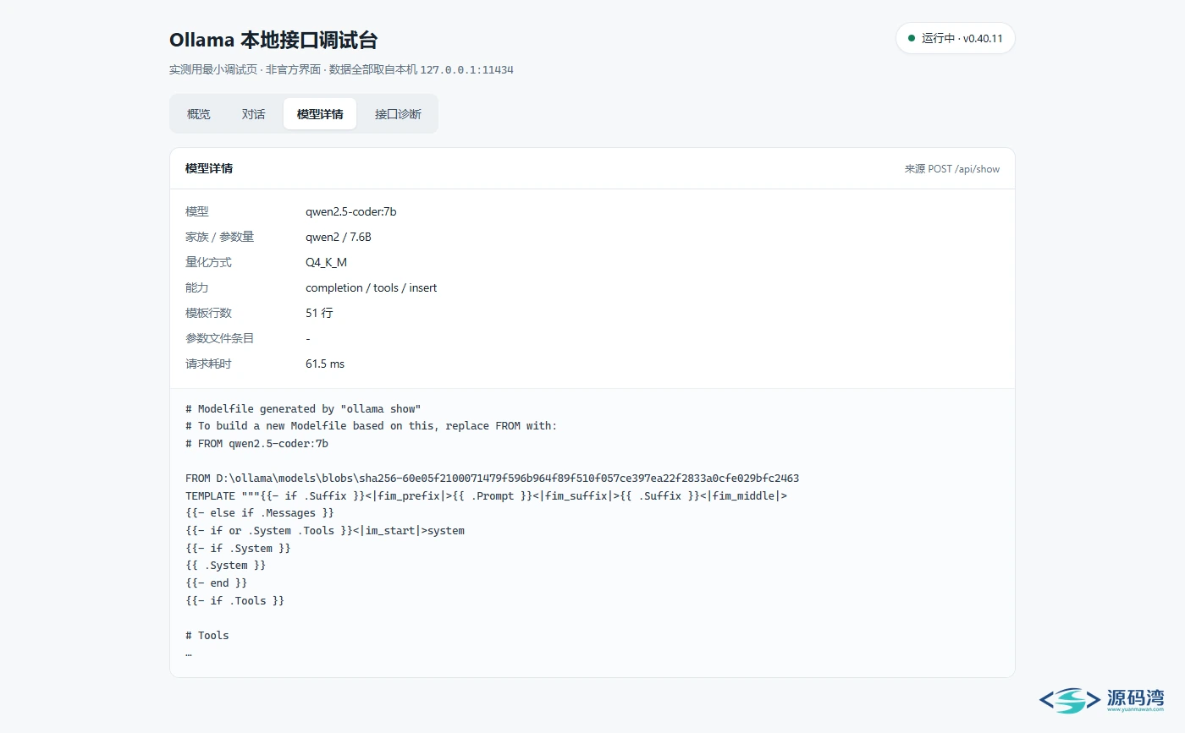Select the 模型详情 tab
Viewport: 1185px width, 733px height.
click(x=320, y=114)
